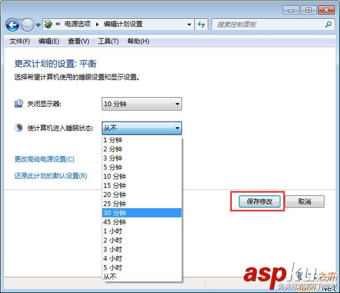Choose the highlighted 30 分钟 option
The width and height of the screenshot is (340, 293).
click(142, 213)
